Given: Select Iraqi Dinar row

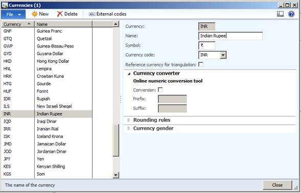Looking at the screenshot, I should [47, 121].
